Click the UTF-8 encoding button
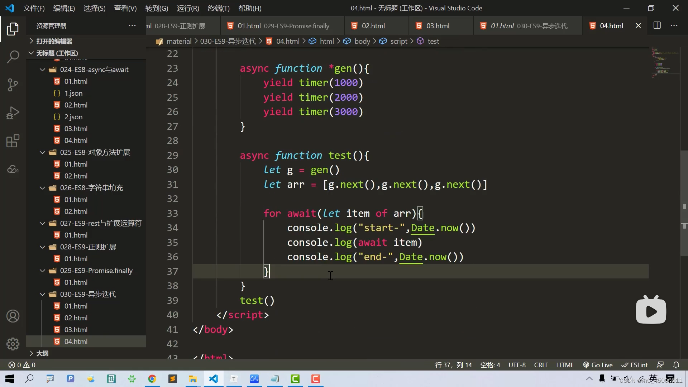 517,365
